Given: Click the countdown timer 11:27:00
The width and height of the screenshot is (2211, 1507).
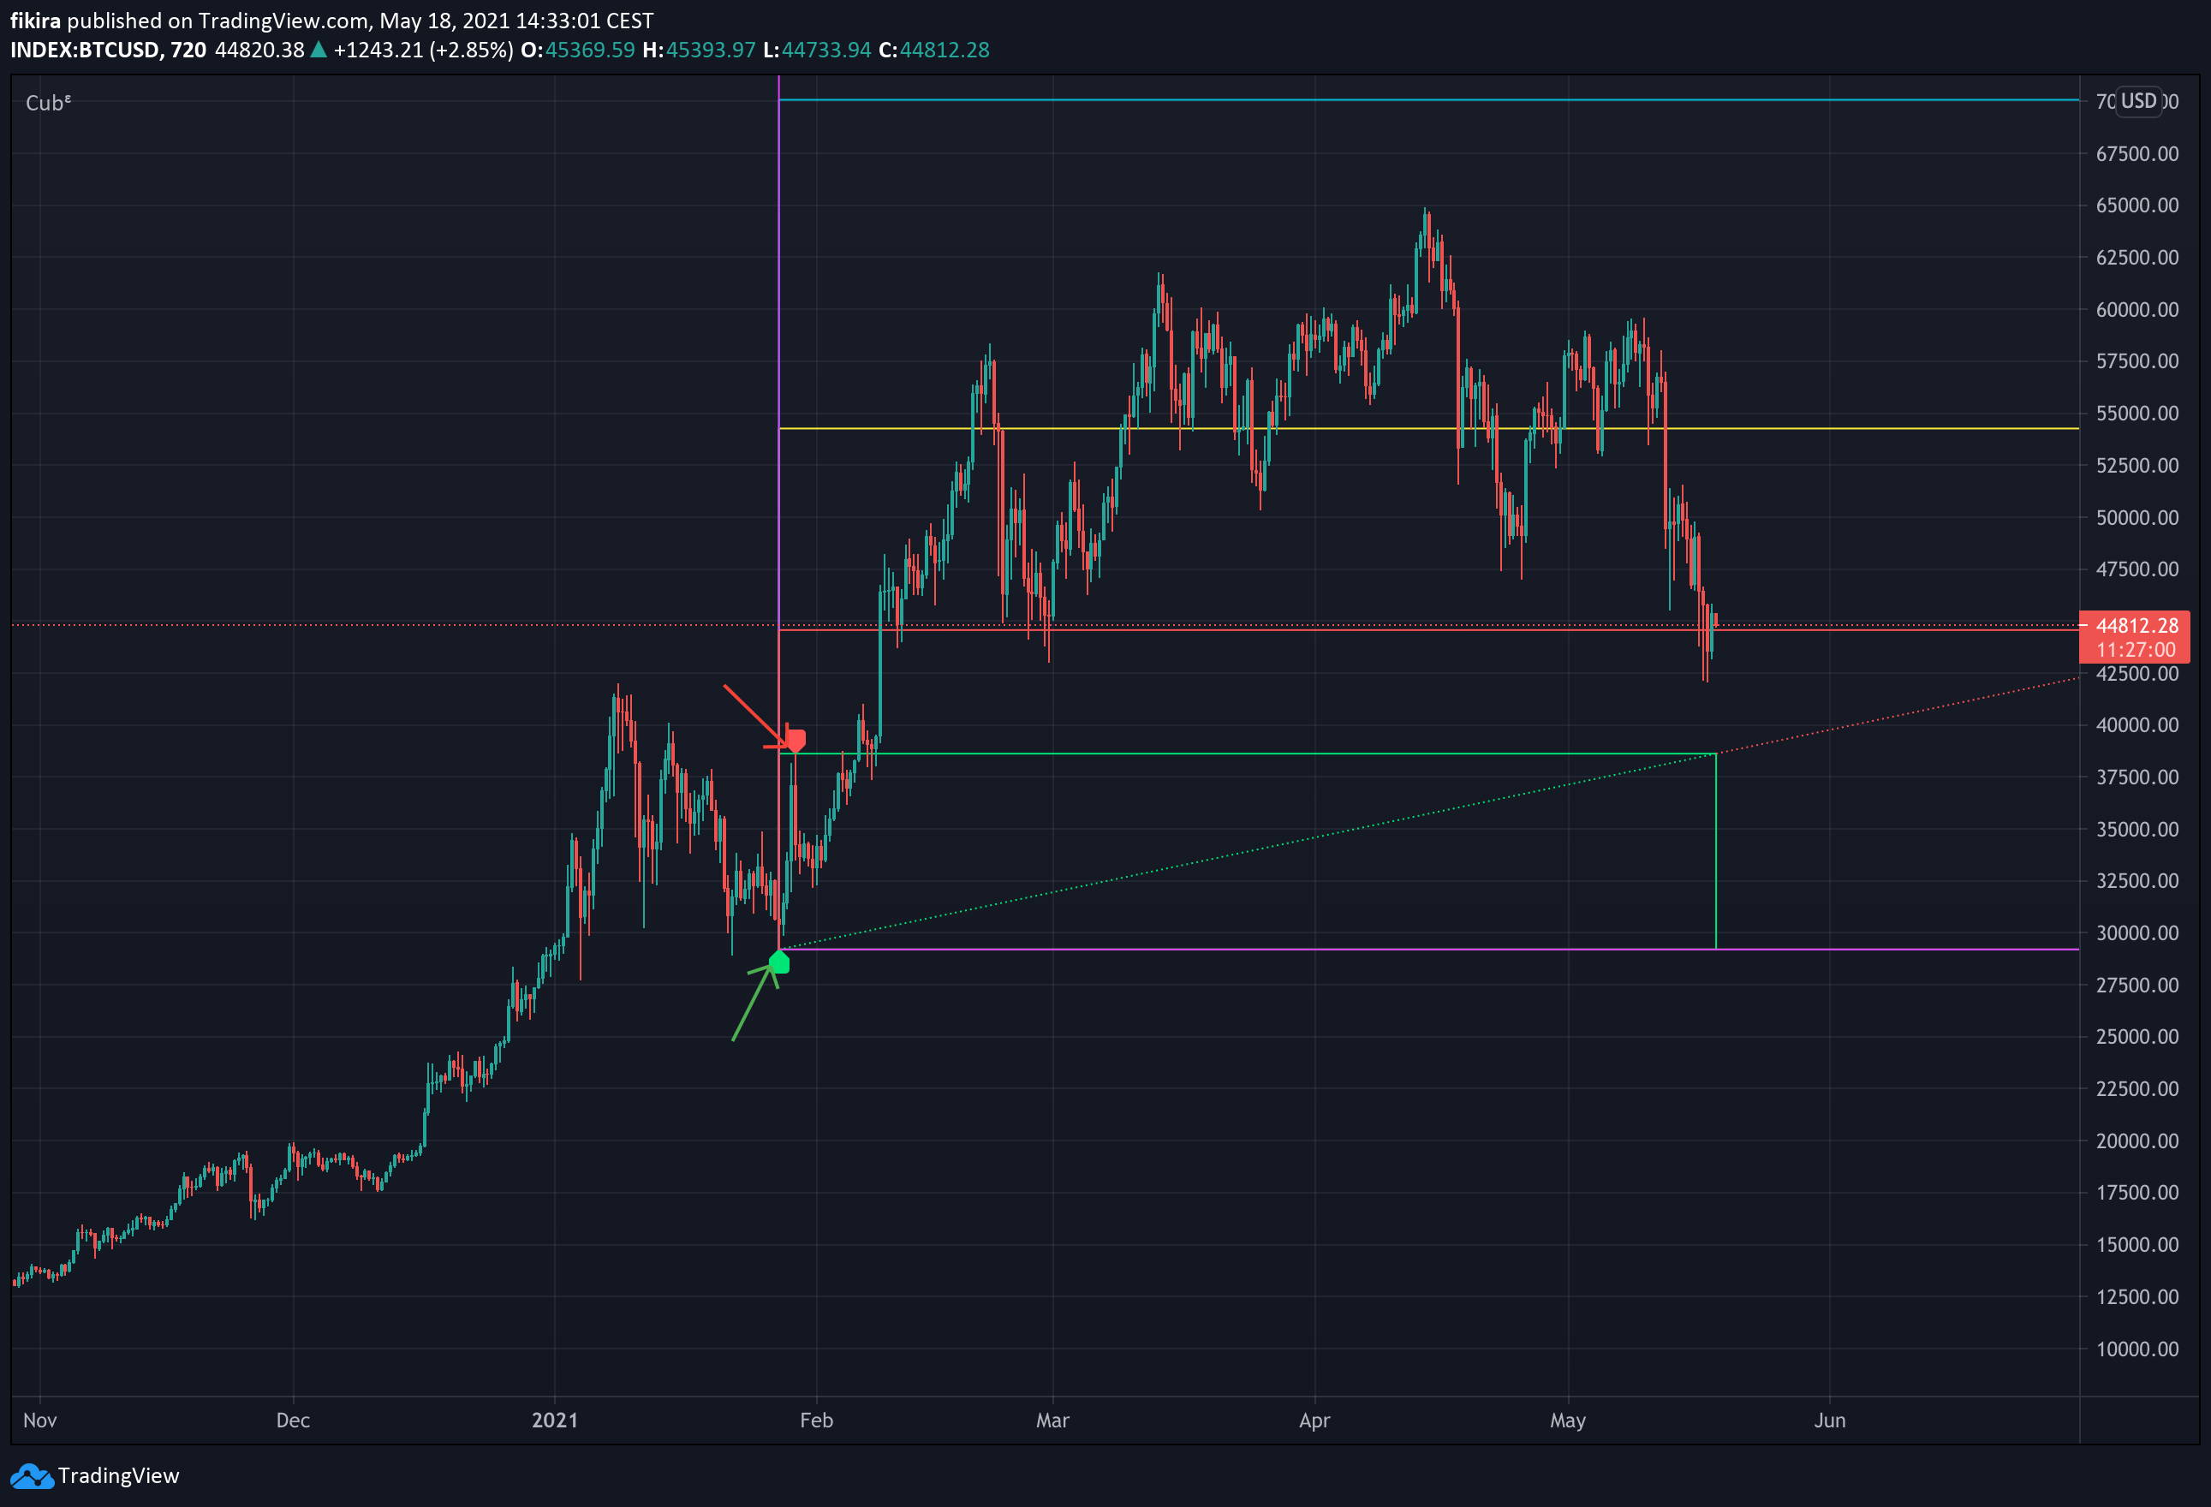Looking at the screenshot, I should [2136, 650].
